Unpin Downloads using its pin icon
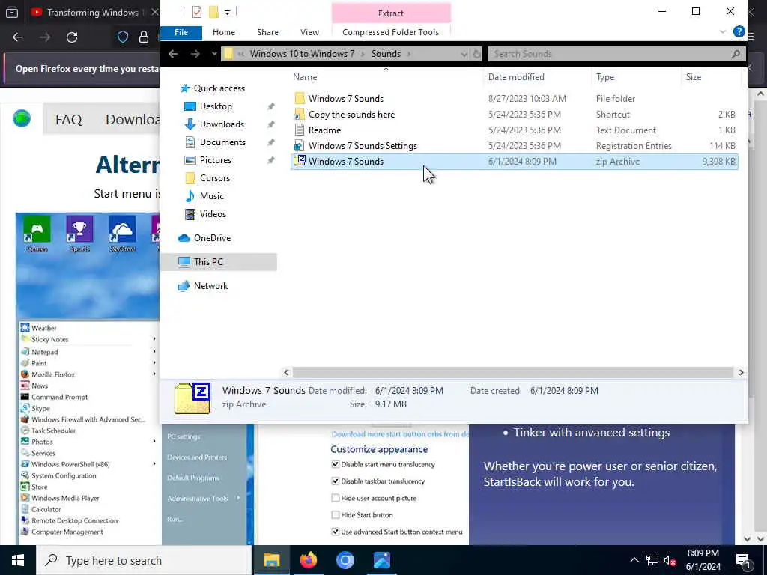 (270, 125)
